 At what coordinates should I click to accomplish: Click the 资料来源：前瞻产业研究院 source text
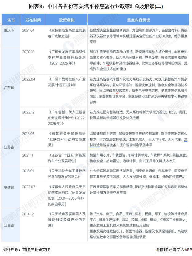pos(26,250)
